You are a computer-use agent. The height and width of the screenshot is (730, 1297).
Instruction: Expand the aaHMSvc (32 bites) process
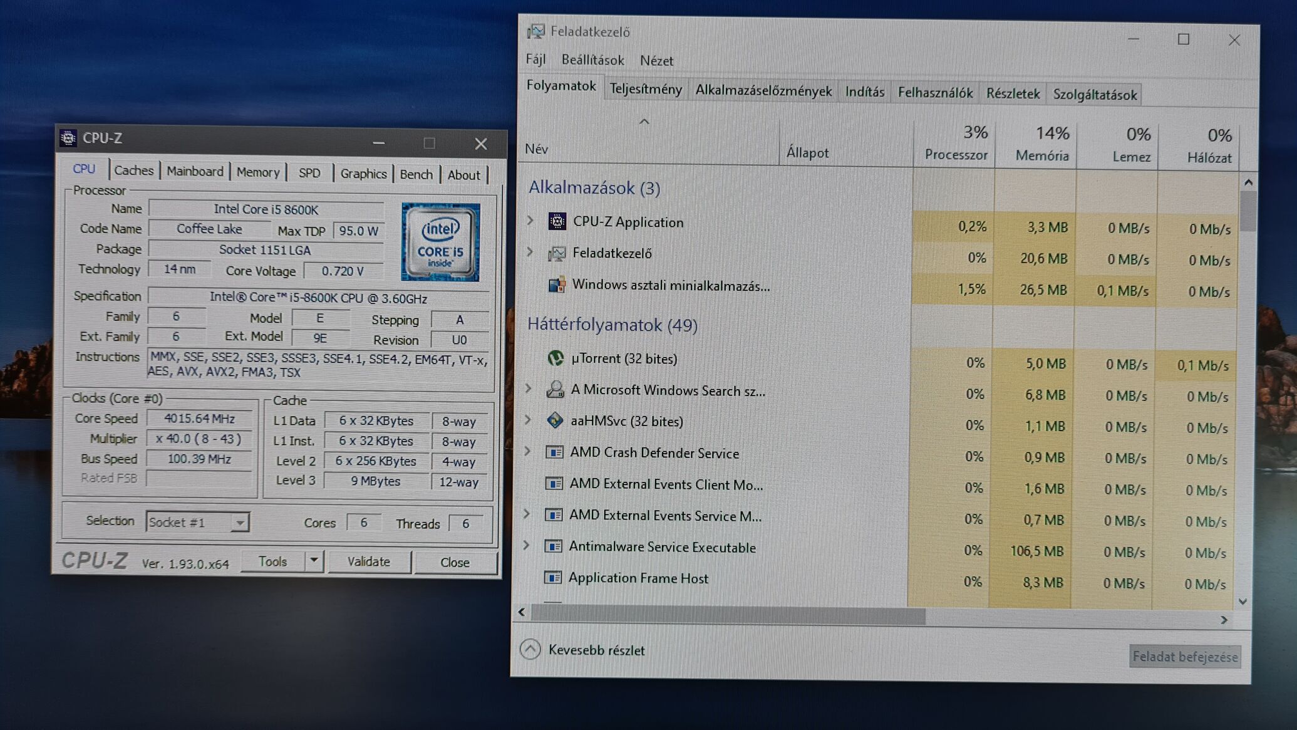(x=528, y=419)
